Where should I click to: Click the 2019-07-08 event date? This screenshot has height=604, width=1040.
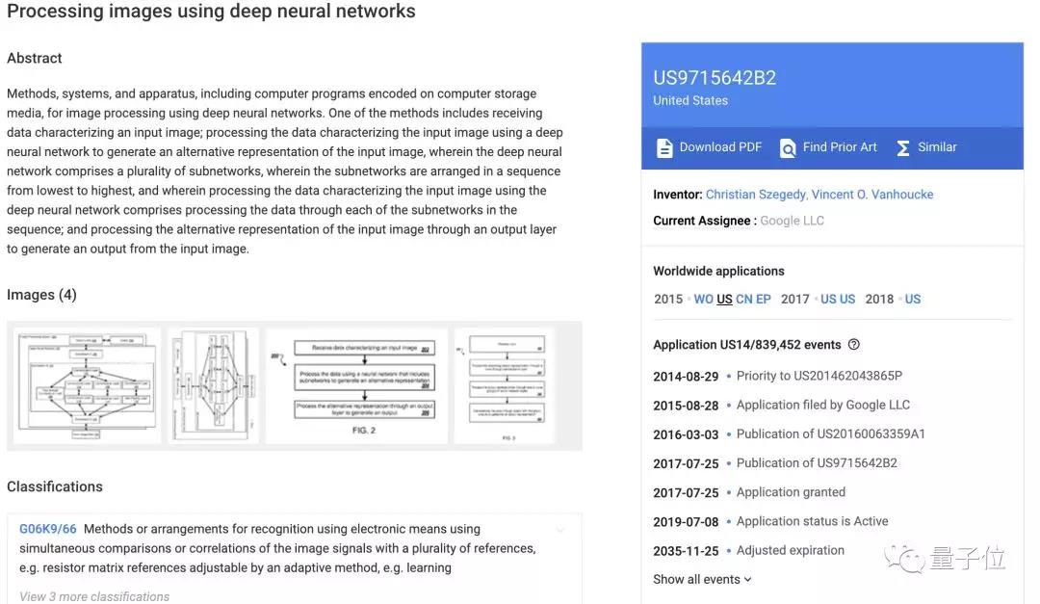686,522
